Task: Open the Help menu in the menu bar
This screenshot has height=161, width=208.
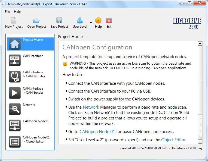Action: (x=17, y=12)
